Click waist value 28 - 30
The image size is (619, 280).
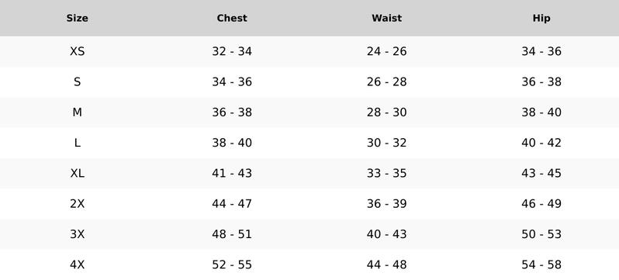(386, 112)
